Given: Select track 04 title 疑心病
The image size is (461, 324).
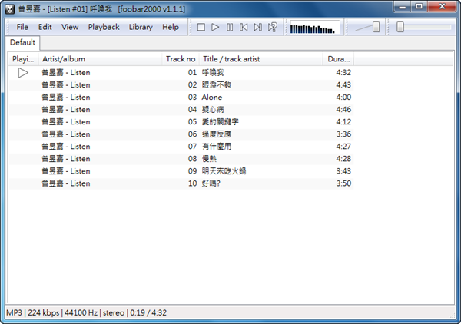Looking at the screenshot, I should point(213,110).
